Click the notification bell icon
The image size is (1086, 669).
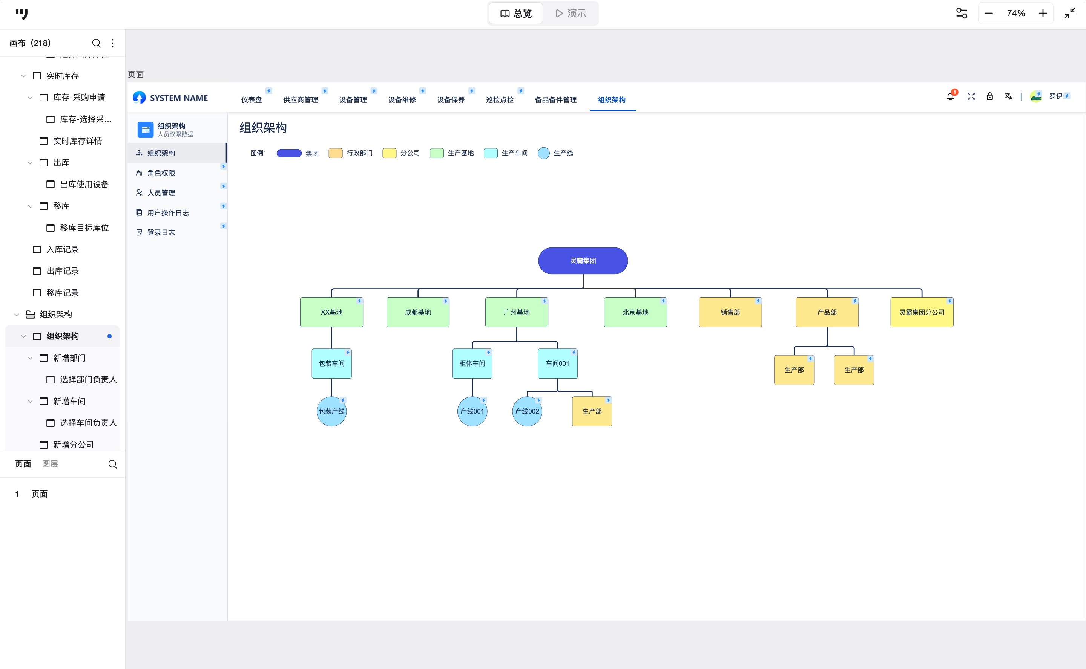point(949,96)
